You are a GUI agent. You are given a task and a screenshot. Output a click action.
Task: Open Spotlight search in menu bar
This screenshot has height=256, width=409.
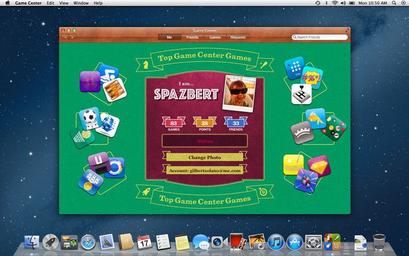pos(394,3)
